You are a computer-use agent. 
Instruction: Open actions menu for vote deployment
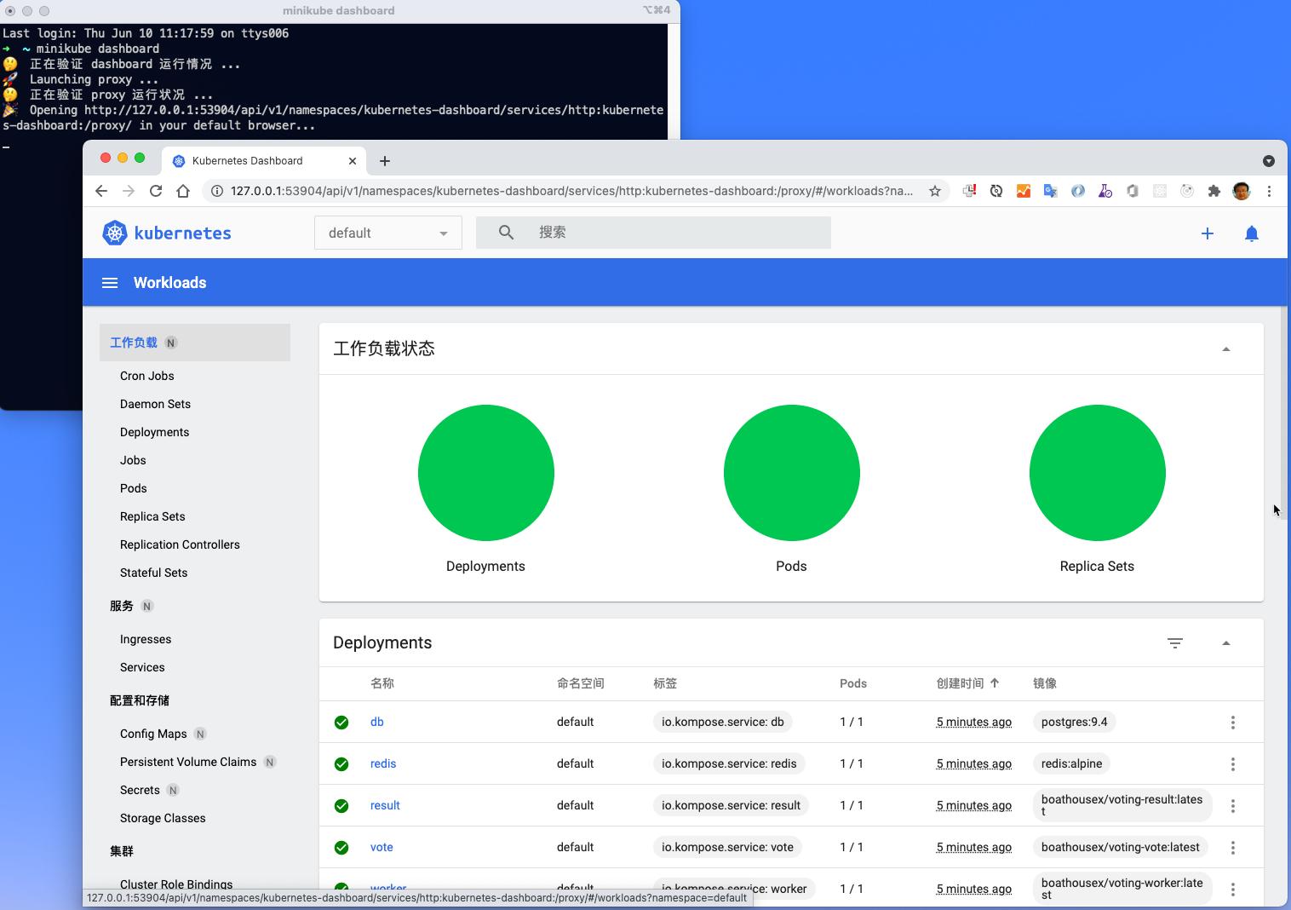(x=1232, y=847)
